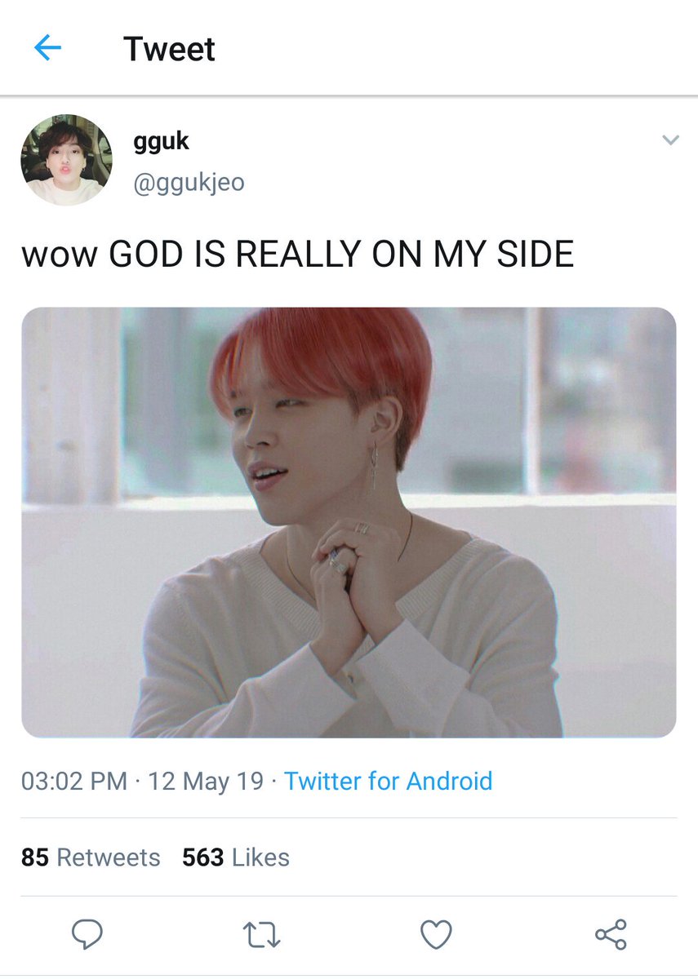Open gguk's profile picture avatar
Viewport: 698px width, 979px height.
point(66,159)
